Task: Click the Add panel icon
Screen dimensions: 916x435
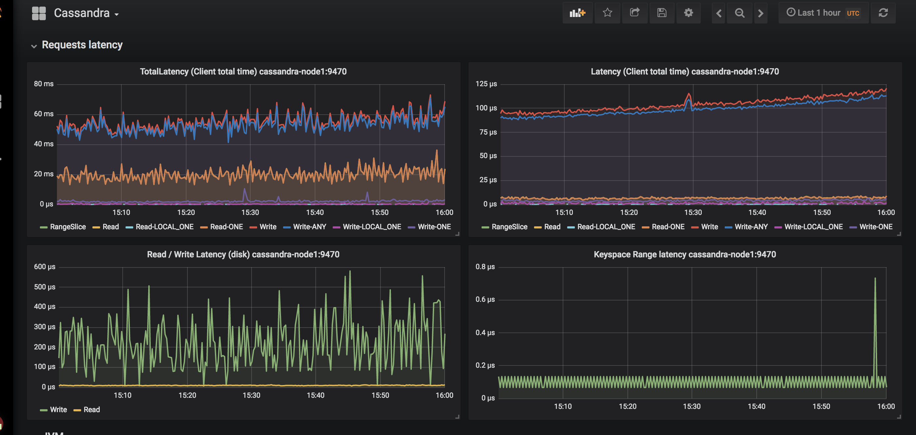Action: click(x=577, y=13)
